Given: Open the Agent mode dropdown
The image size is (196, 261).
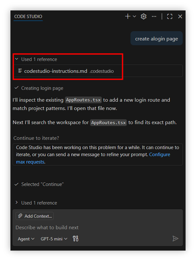Looking at the screenshot, I should click(26, 239).
